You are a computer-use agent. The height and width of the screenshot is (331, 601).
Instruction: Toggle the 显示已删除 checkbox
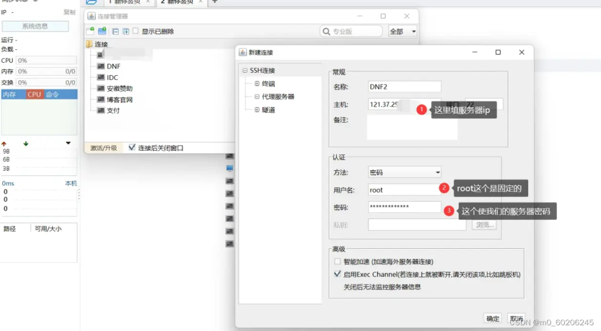tap(136, 31)
